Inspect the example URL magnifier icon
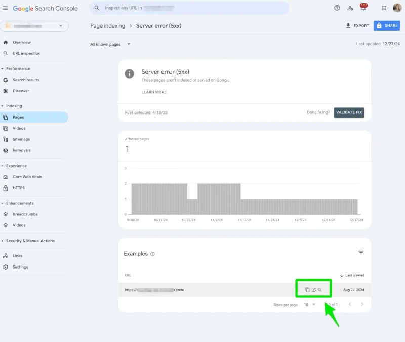The image size is (405, 342). point(320,290)
